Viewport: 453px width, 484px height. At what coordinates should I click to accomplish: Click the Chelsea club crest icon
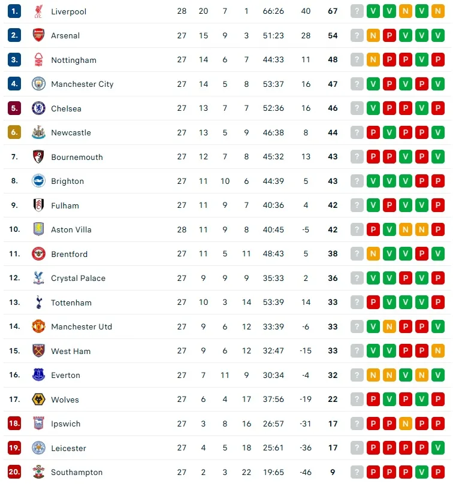[38, 108]
